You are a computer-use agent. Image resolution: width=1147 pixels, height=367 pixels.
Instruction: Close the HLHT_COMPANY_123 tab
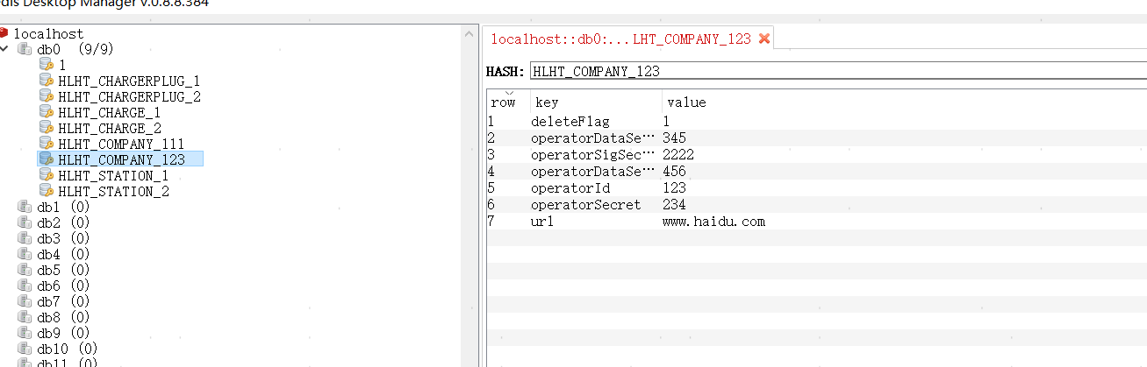[763, 39]
